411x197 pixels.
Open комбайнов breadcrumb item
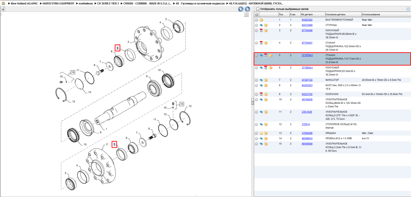(x=86, y=4)
